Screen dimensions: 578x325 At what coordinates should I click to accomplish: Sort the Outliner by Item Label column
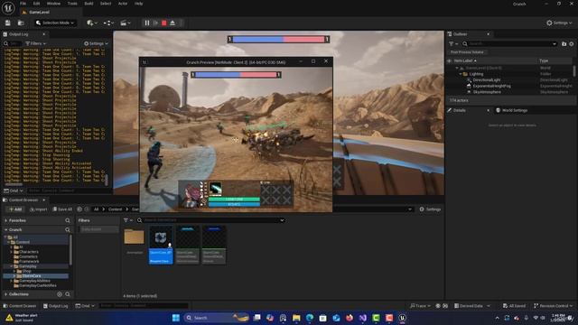(465, 60)
